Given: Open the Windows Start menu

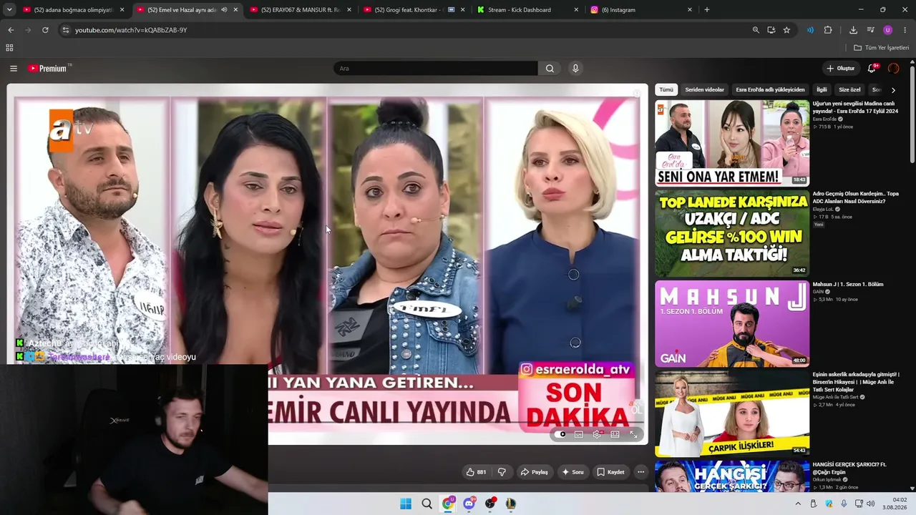Looking at the screenshot, I should (406, 504).
